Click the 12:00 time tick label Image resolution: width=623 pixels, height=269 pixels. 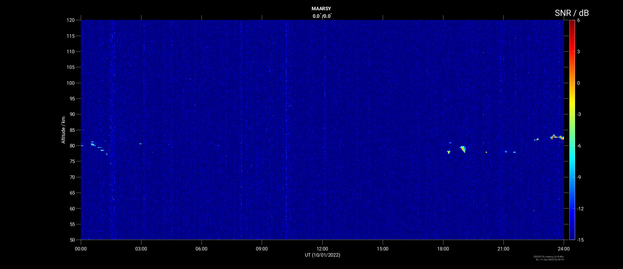pyautogui.click(x=322, y=249)
